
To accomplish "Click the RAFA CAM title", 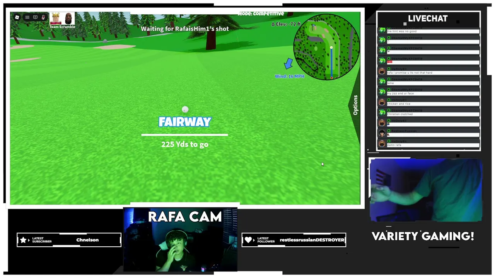I will [x=185, y=217].
